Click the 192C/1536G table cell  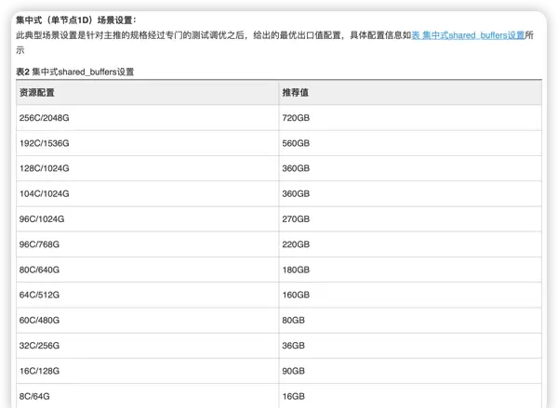coord(45,143)
